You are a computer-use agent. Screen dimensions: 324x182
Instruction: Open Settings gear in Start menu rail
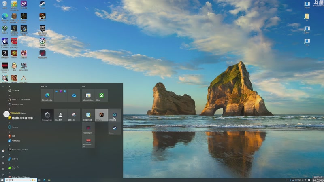[x=3, y=169]
